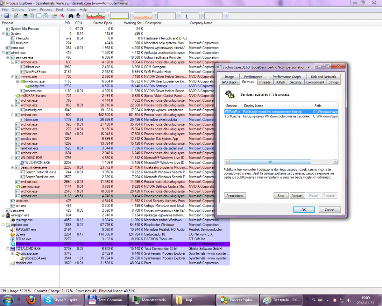
Task: Click the monitor icon beside taskmgr.exe
Action: tap(13, 220)
